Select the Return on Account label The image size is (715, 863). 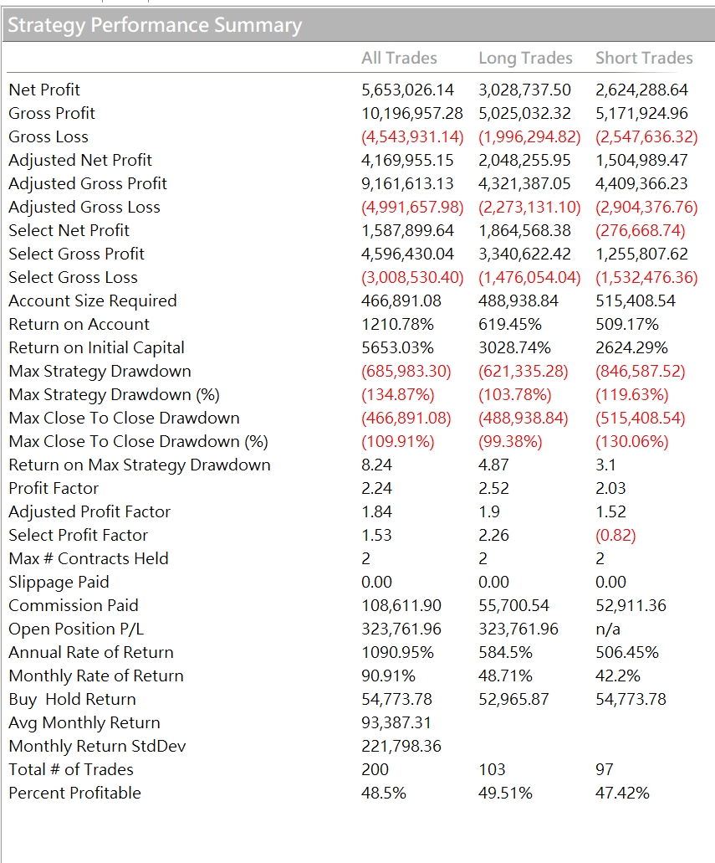[x=79, y=324]
